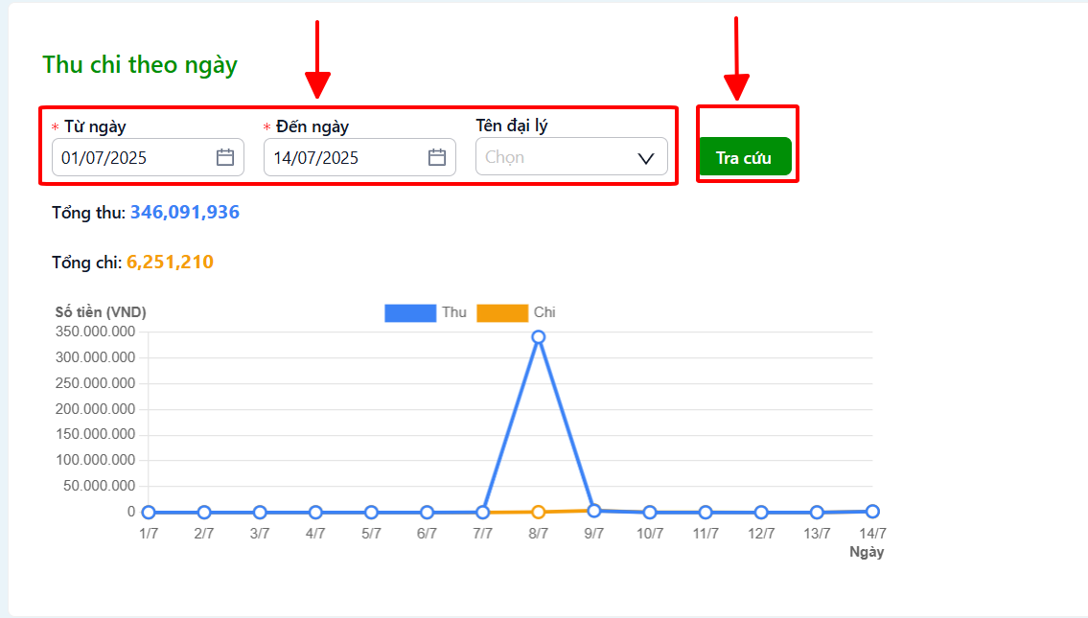Select the data point at 3/7
The width and height of the screenshot is (1088, 618).
point(260,513)
